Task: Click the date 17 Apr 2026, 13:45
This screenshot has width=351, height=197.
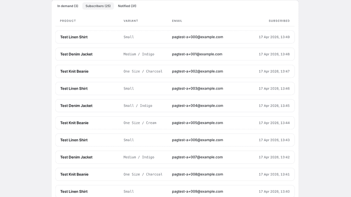Action: pyautogui.click(x=274, y=106)
